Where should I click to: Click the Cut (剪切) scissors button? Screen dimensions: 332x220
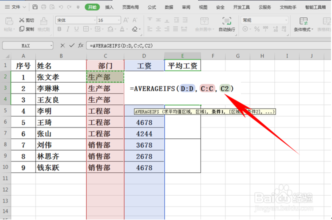pyautogui.click(x=26, y=20)
